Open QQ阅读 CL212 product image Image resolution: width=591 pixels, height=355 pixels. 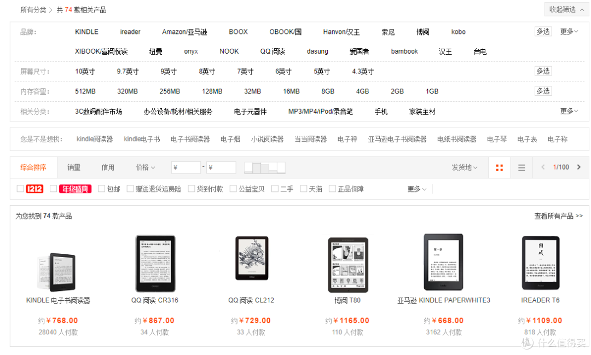pyautogui.click(x=252, y=258)
